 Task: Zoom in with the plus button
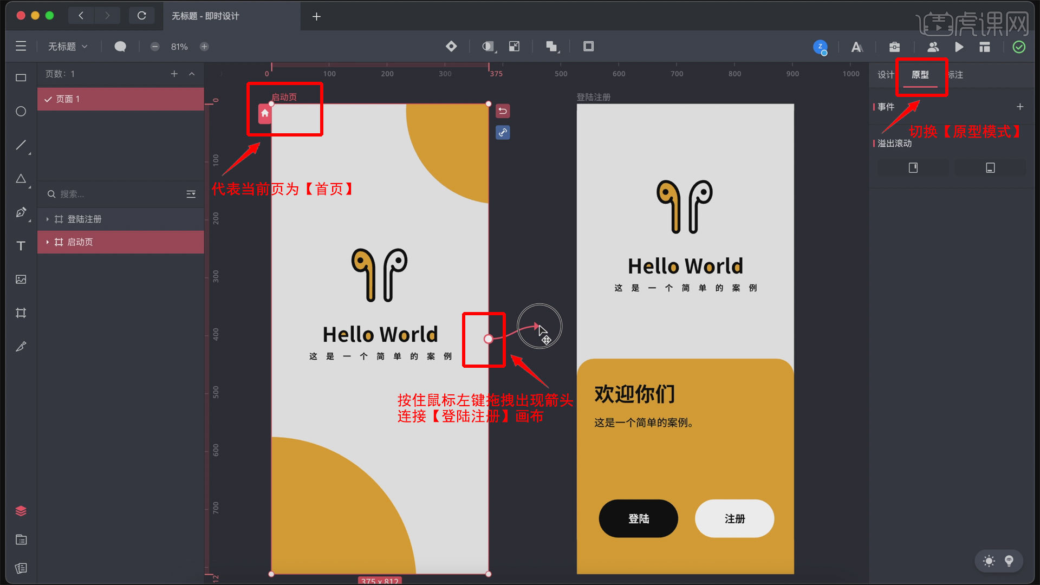(204, 47)
